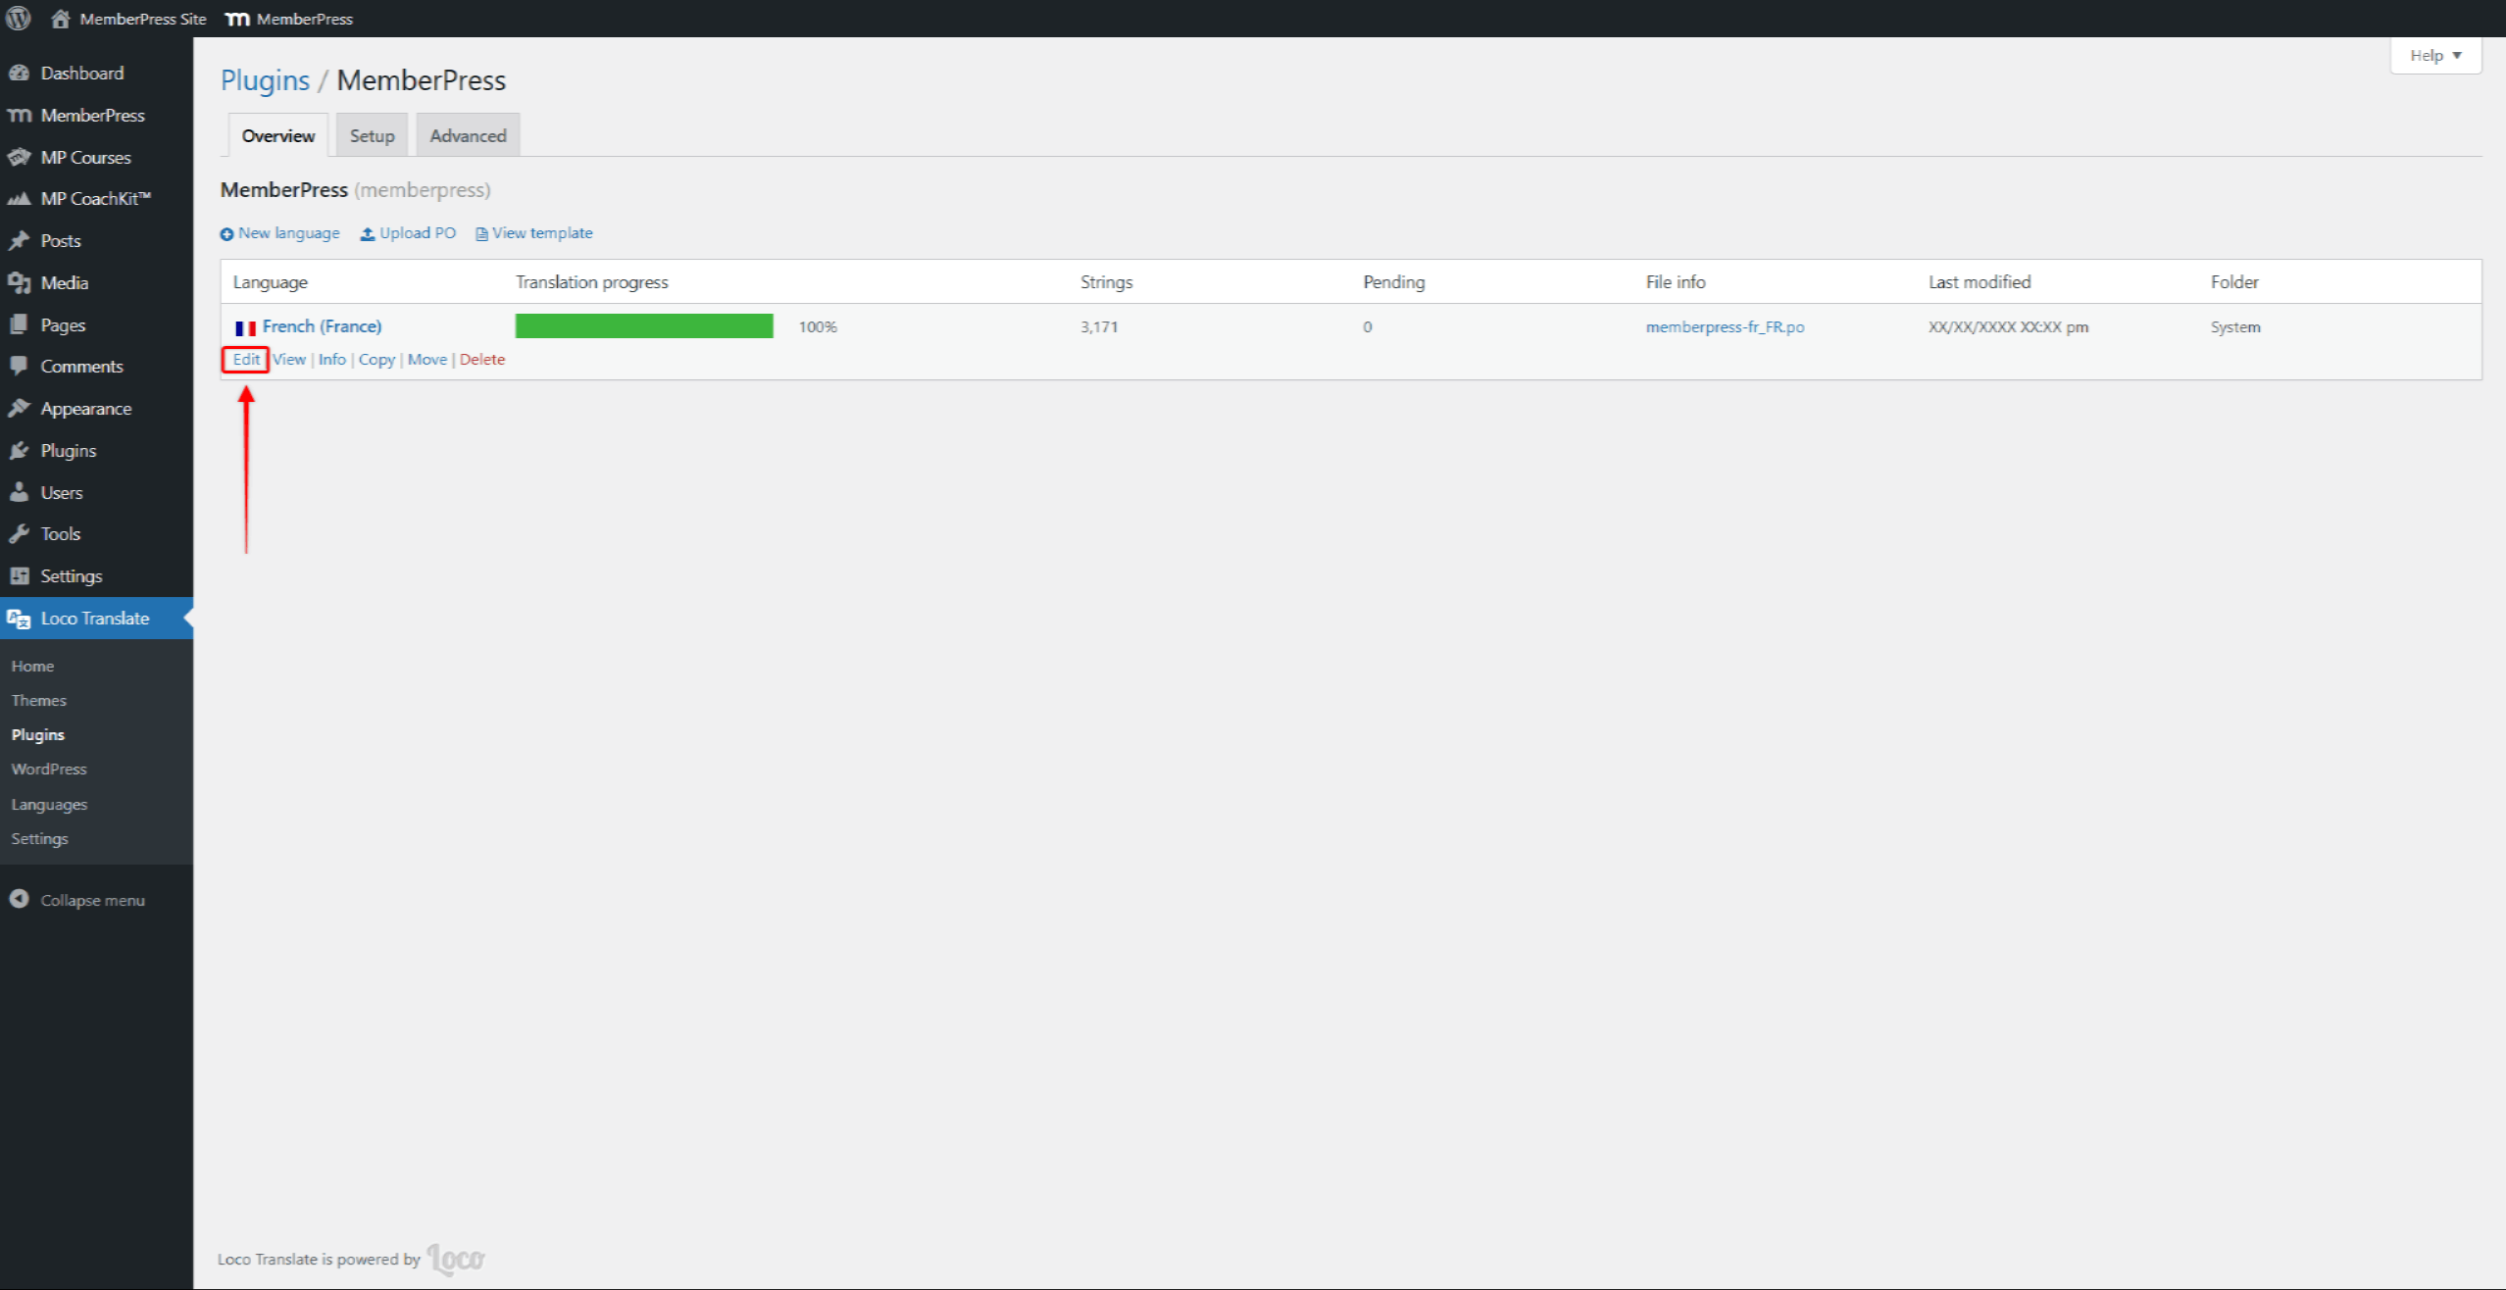Click the French flag icon

point(245,327)
